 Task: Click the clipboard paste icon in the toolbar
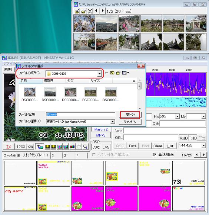[x=79, y=147]
